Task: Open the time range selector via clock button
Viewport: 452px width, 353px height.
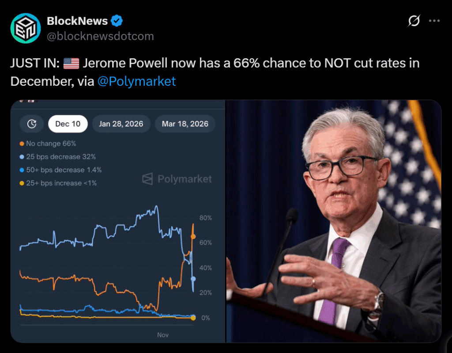Action: 31,124
